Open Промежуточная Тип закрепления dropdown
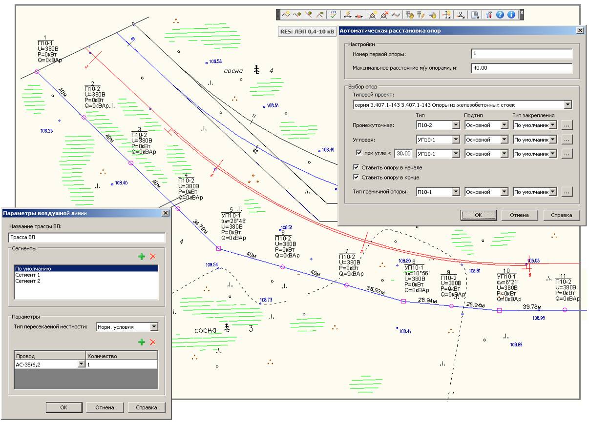Screen dimensions: 589x423 tap(552, 125)
